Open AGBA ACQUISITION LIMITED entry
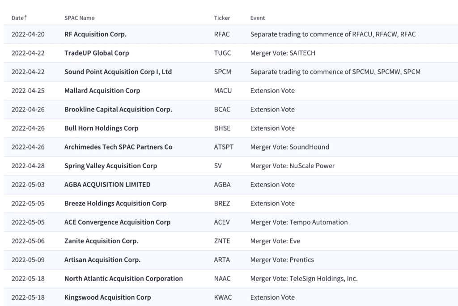Viewport: 458px width, 306px height. tap(107, 184)
